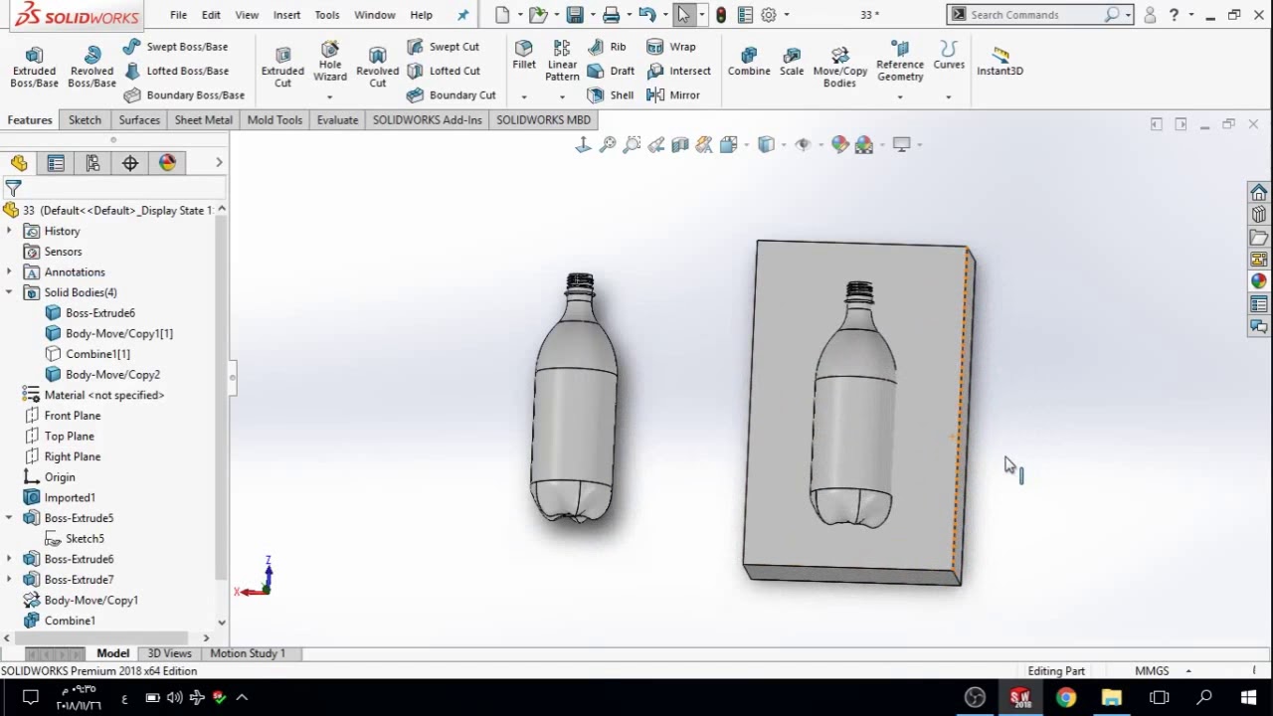Open the File menu
Image resolution: width=1273 pixels, height=716 pixels.
coord(178,15)
